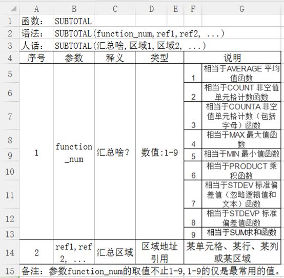Click the 汇总区域 cell
The width and height of the screenshot is (284, 278).
pos(114,252)
